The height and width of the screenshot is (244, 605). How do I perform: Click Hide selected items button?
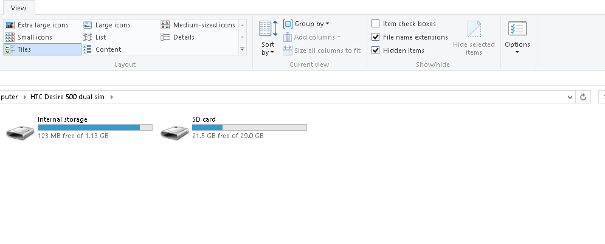[x=474, y=38]
